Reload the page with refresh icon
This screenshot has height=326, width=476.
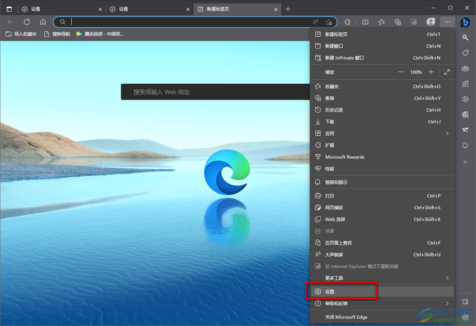(27, 22)
